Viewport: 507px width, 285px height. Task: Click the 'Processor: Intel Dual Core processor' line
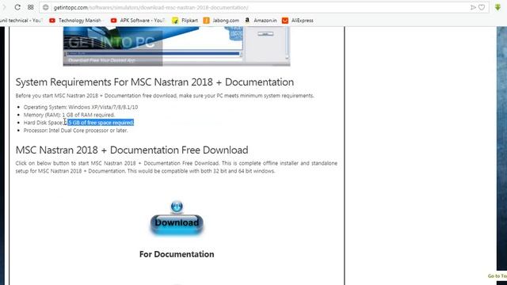[76, 130]
